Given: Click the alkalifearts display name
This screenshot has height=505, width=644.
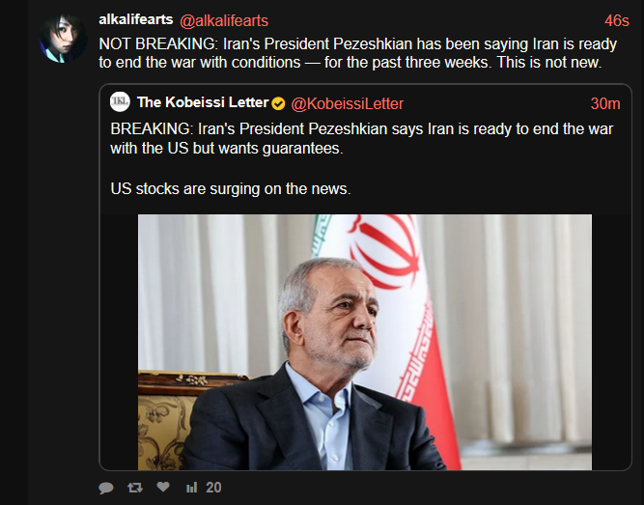Looking at the screenshot, I should (x=136, y=19).
